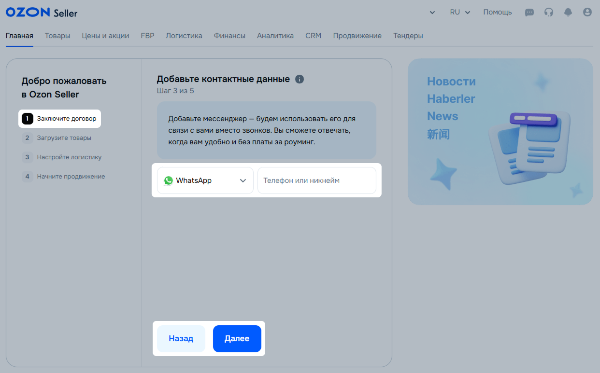Open the notifications bell
This screenshot has width=600, height=373.
pyautogui.click(x=568, y=13)
